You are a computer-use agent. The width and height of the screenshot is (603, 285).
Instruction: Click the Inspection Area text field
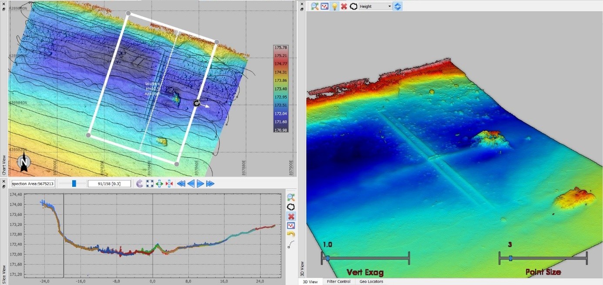33,184
